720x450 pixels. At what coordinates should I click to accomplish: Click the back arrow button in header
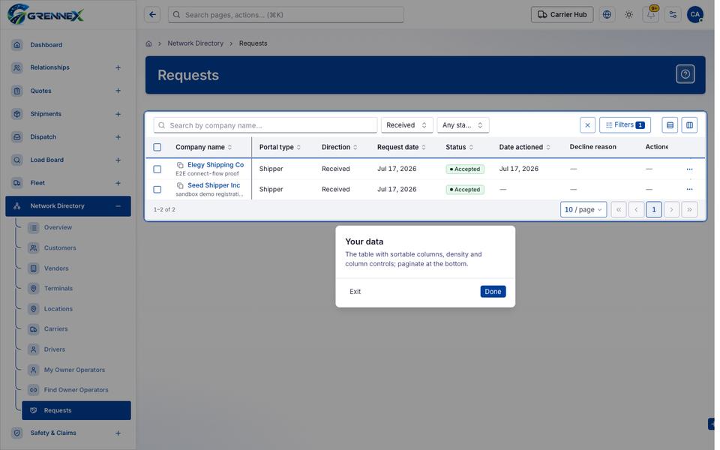click(x=152, y=15)
